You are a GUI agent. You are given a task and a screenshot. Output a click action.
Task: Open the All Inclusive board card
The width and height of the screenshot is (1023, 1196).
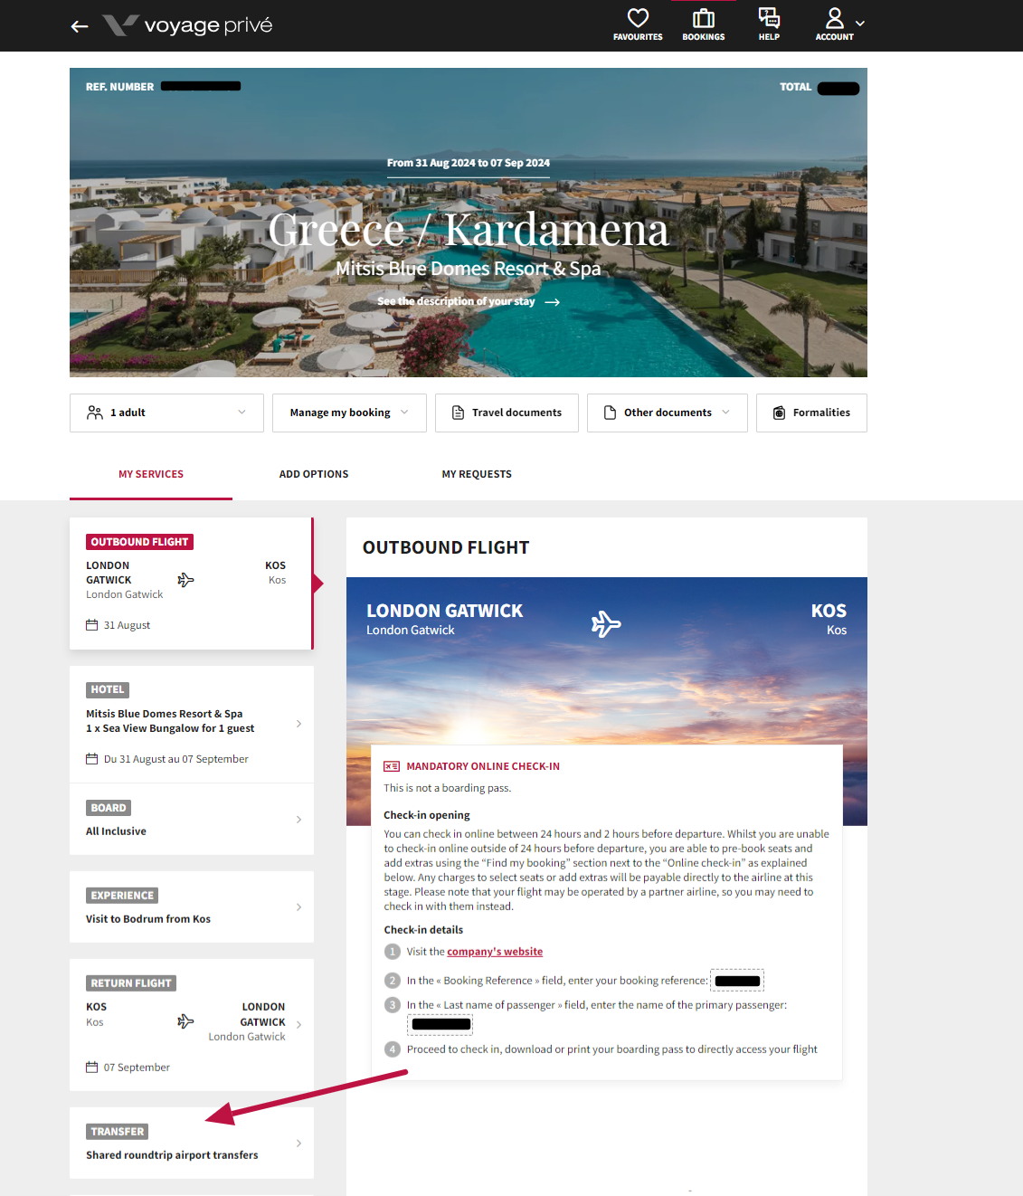pos(192,820)
